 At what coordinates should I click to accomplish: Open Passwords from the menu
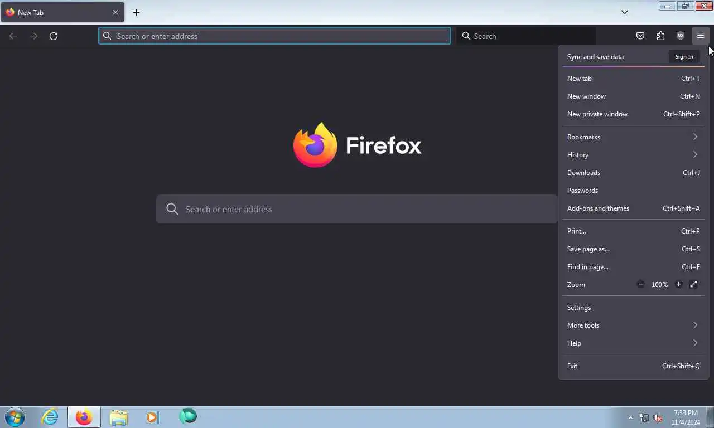(x=633, y=191)
